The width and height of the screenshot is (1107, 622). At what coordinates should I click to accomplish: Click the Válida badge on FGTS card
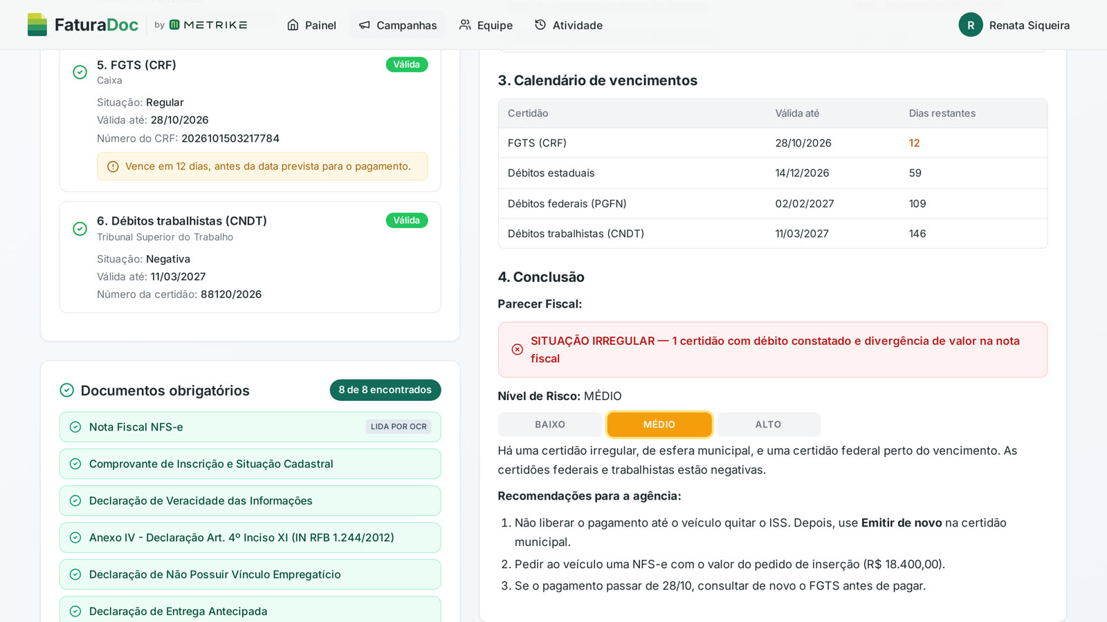[x=407, y=64]
